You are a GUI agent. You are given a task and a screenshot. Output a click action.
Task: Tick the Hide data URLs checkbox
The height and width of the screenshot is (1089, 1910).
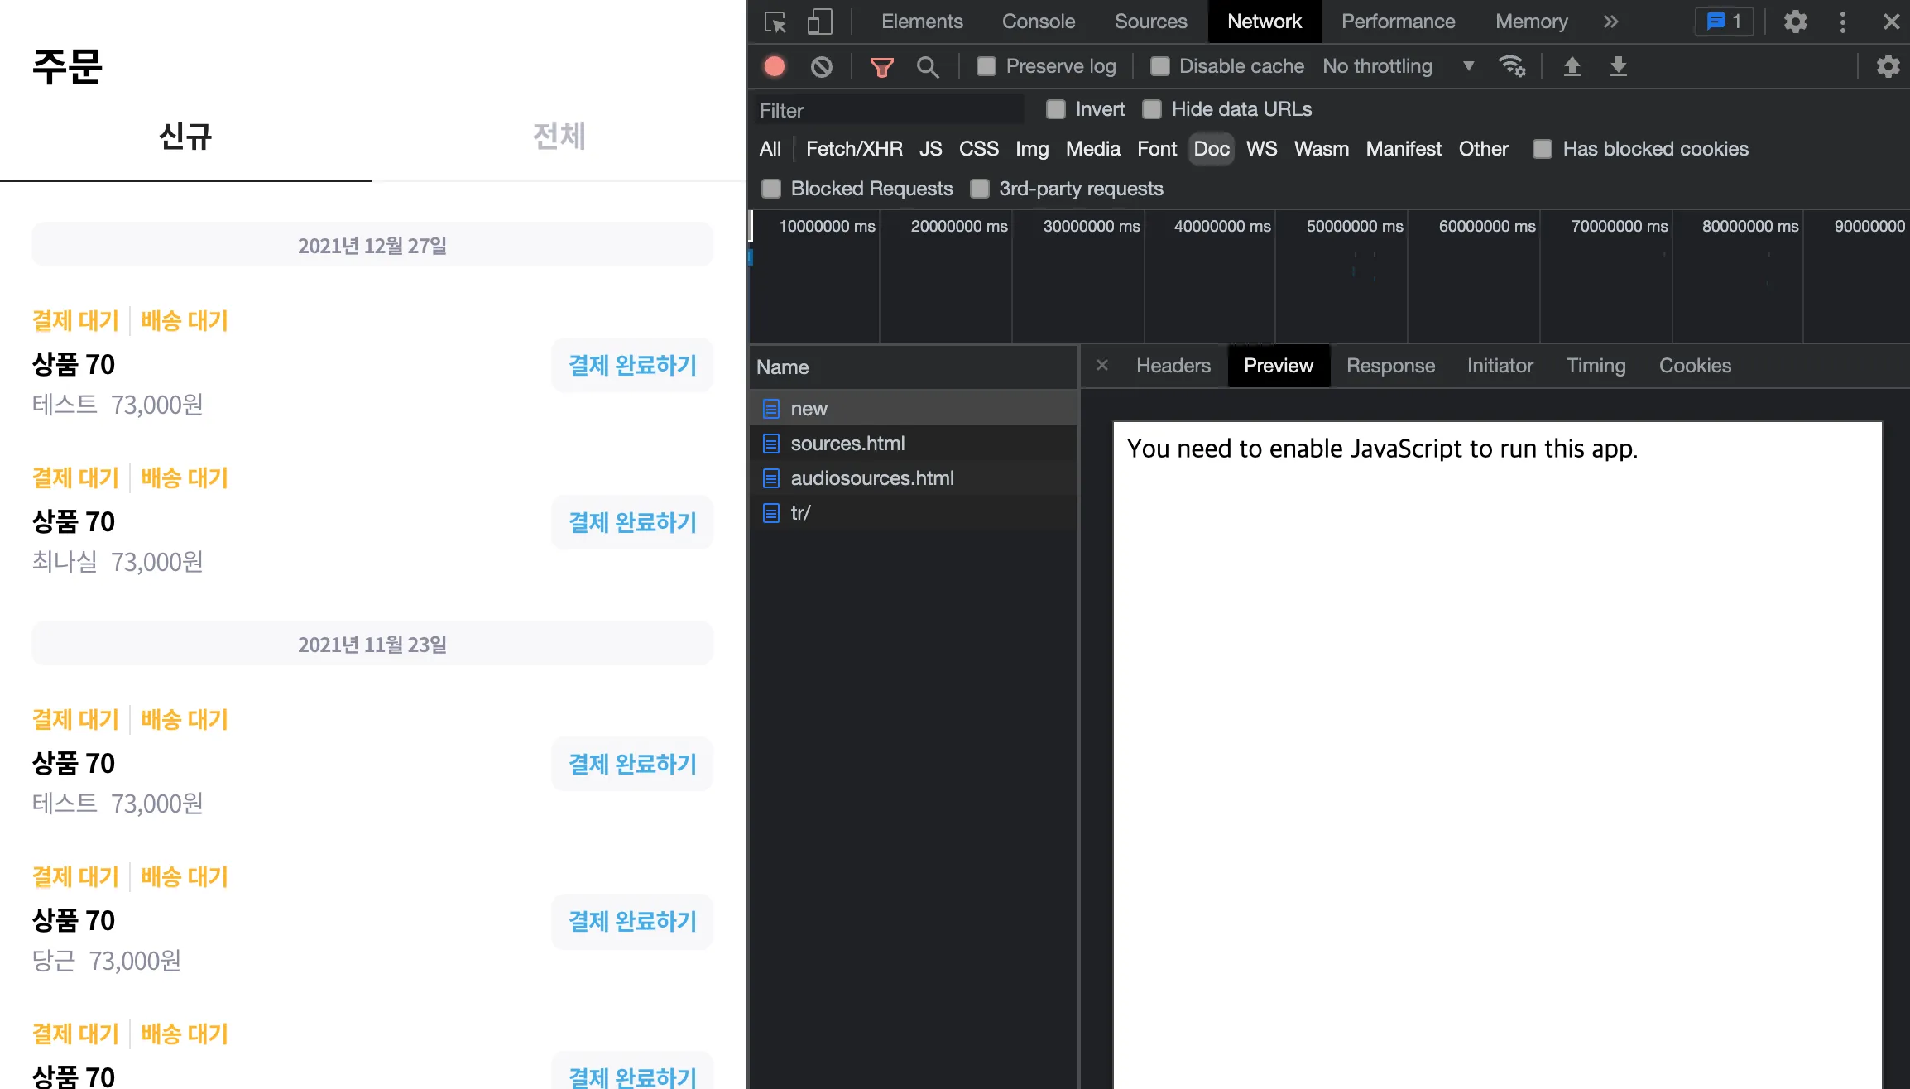tap(1152, 109)
